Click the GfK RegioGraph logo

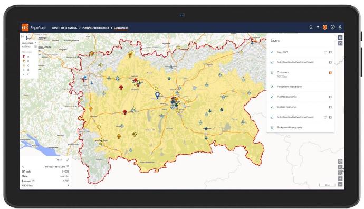tap(34, 27)
